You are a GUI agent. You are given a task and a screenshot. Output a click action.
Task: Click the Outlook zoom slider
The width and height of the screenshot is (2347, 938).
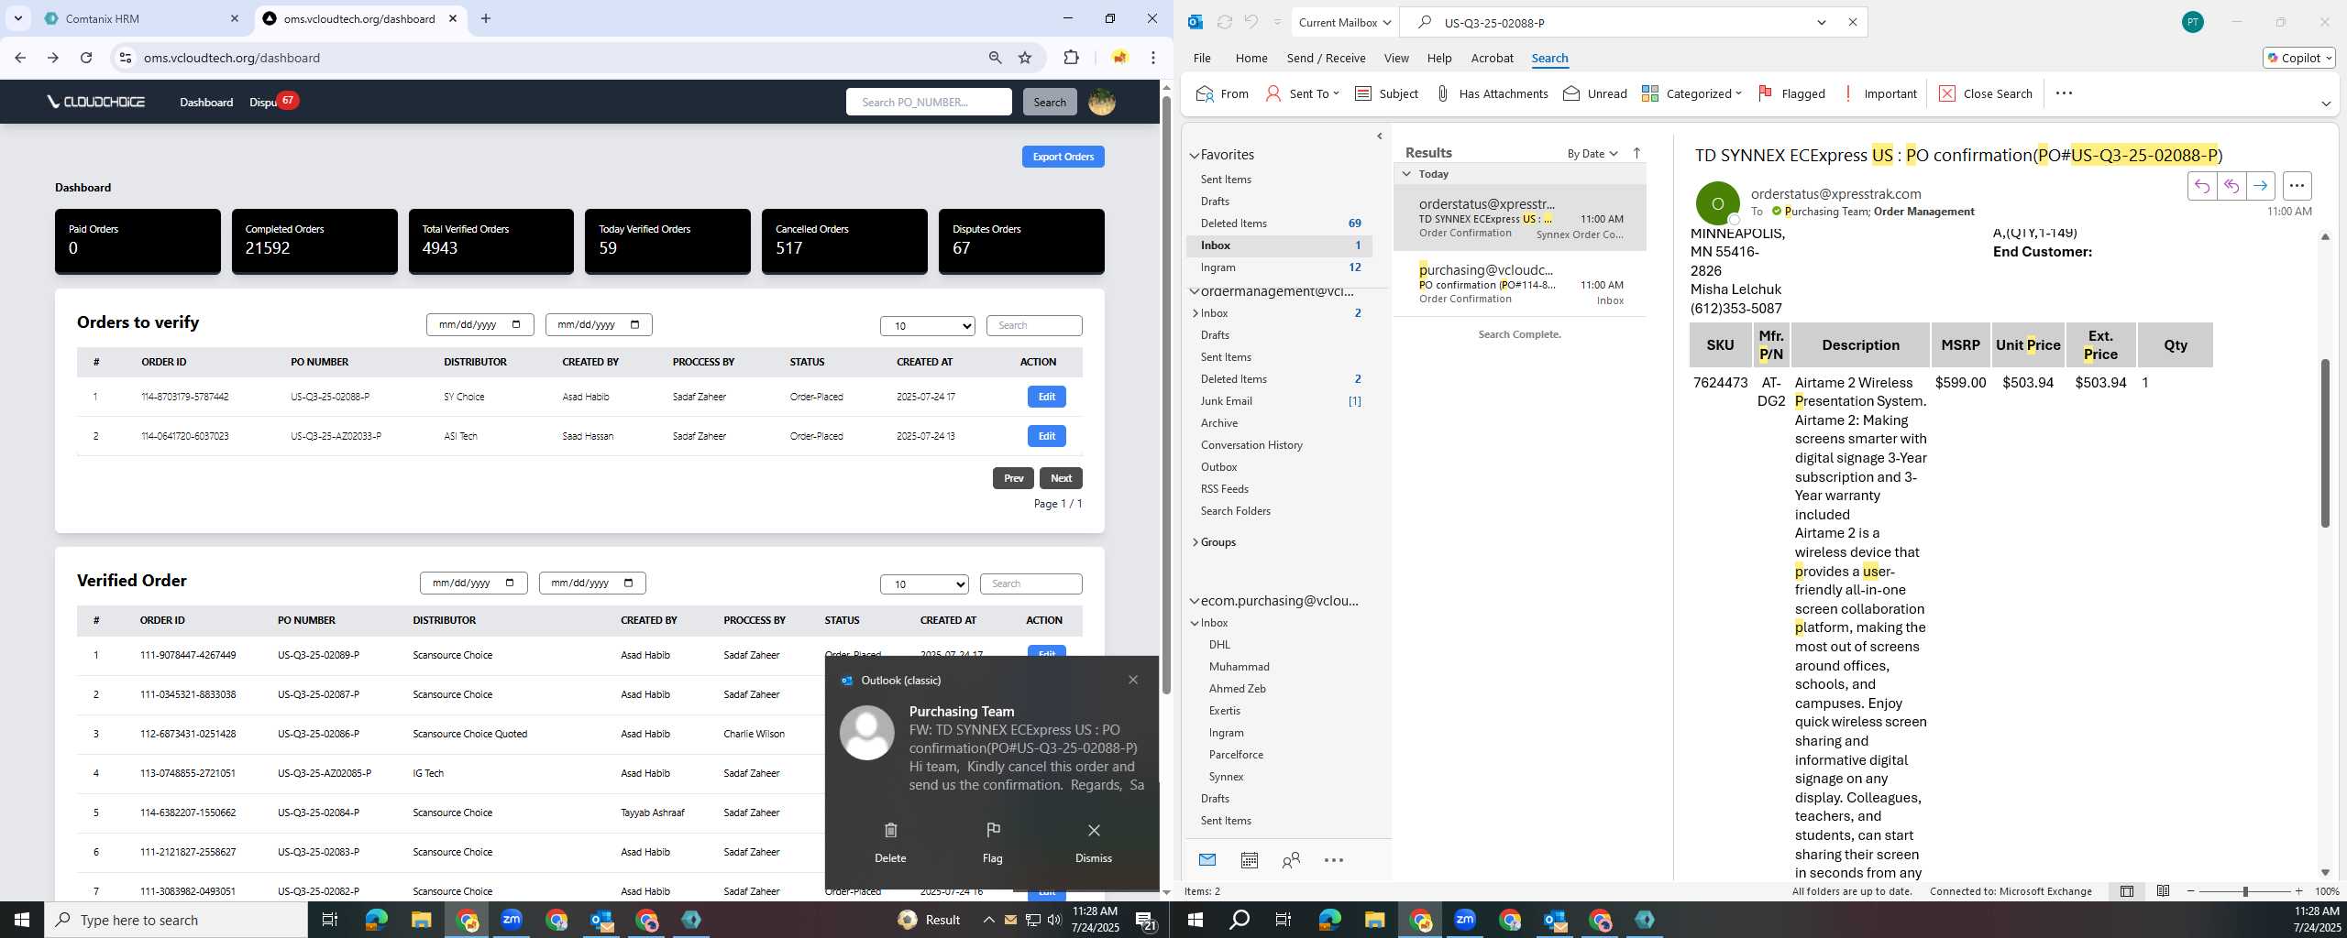coord(2245,891)
